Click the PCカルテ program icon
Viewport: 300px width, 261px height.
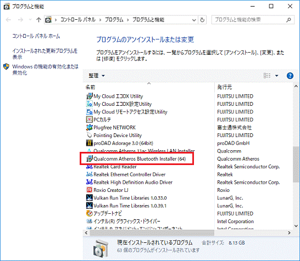[90, 120]
